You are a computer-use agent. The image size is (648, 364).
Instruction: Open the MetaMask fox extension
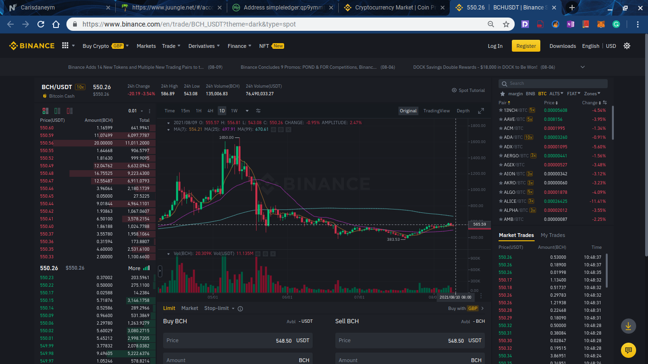coord(601,24)
